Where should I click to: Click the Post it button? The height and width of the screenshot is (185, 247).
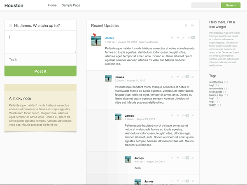click(40, 71)
